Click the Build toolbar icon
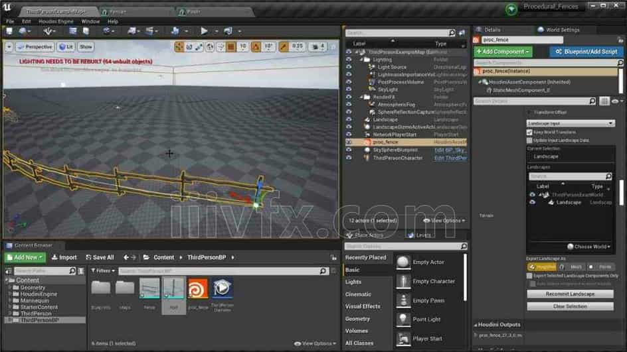This screenshot has width=627, height=352. point(175,30)
